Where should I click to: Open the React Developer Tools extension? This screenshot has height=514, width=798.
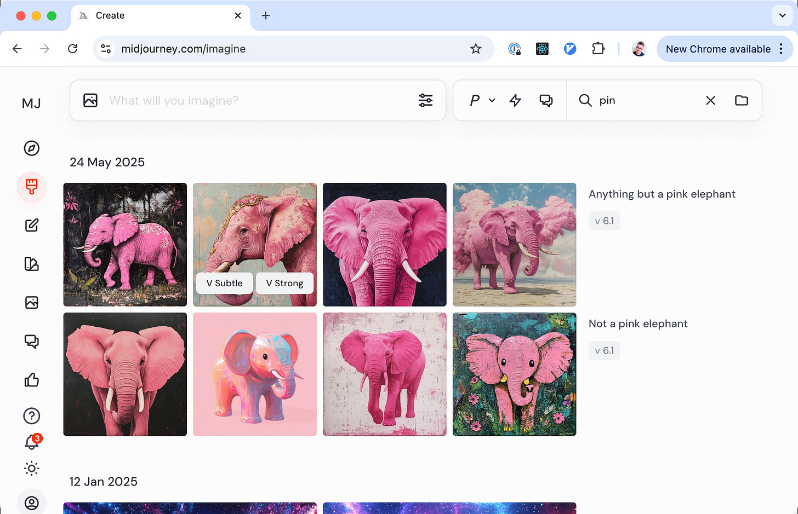(542, 49)
